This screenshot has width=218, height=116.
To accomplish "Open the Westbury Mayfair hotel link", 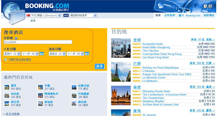I will coord(153,101).
